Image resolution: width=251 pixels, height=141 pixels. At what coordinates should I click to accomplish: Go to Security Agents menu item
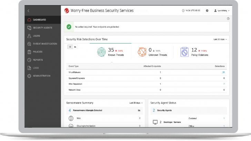43,28
